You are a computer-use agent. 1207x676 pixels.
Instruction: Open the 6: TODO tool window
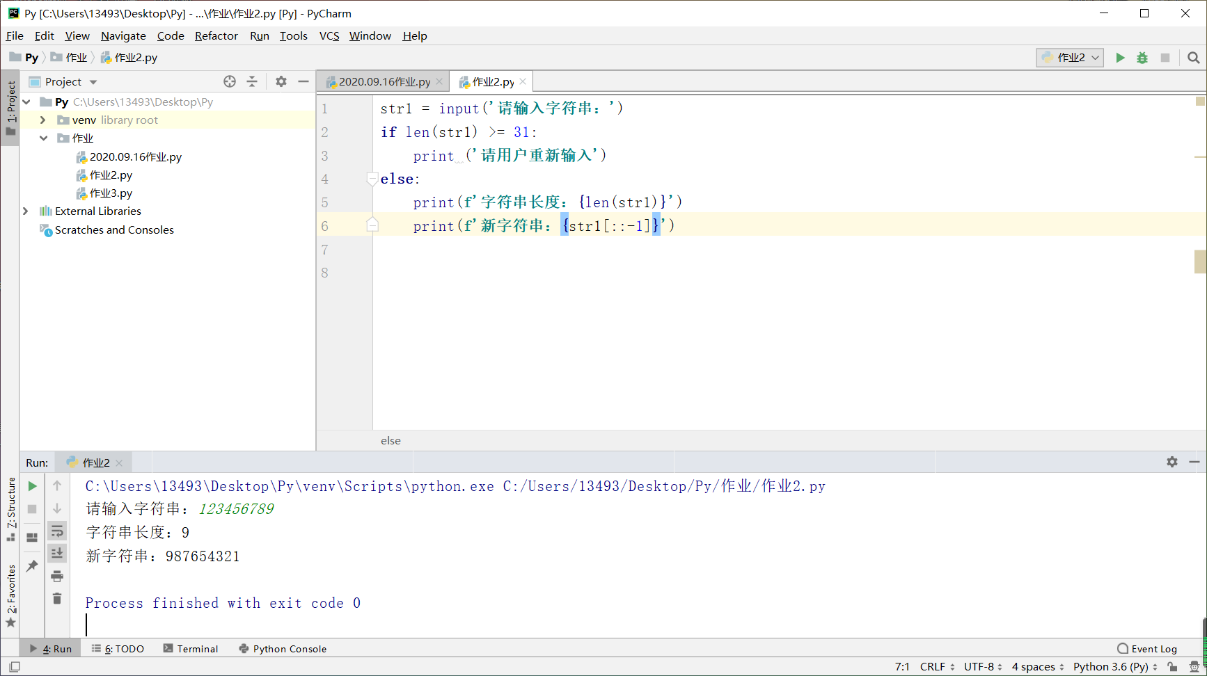point(118,648)
